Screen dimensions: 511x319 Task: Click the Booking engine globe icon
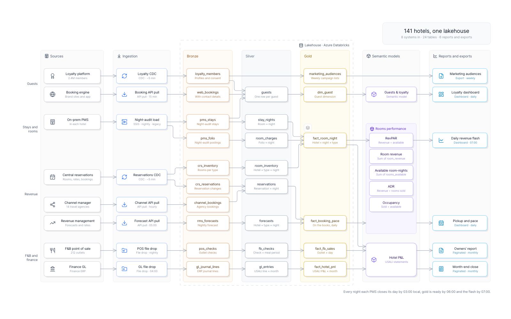53,94
